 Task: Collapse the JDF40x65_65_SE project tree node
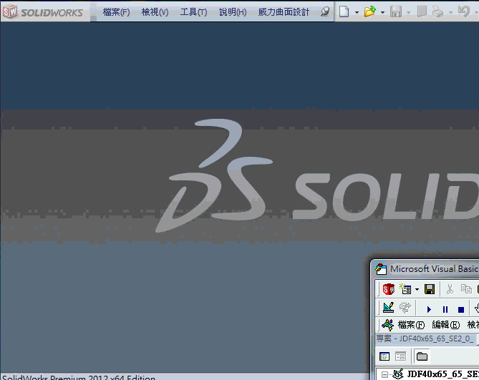tap(385, 374)
